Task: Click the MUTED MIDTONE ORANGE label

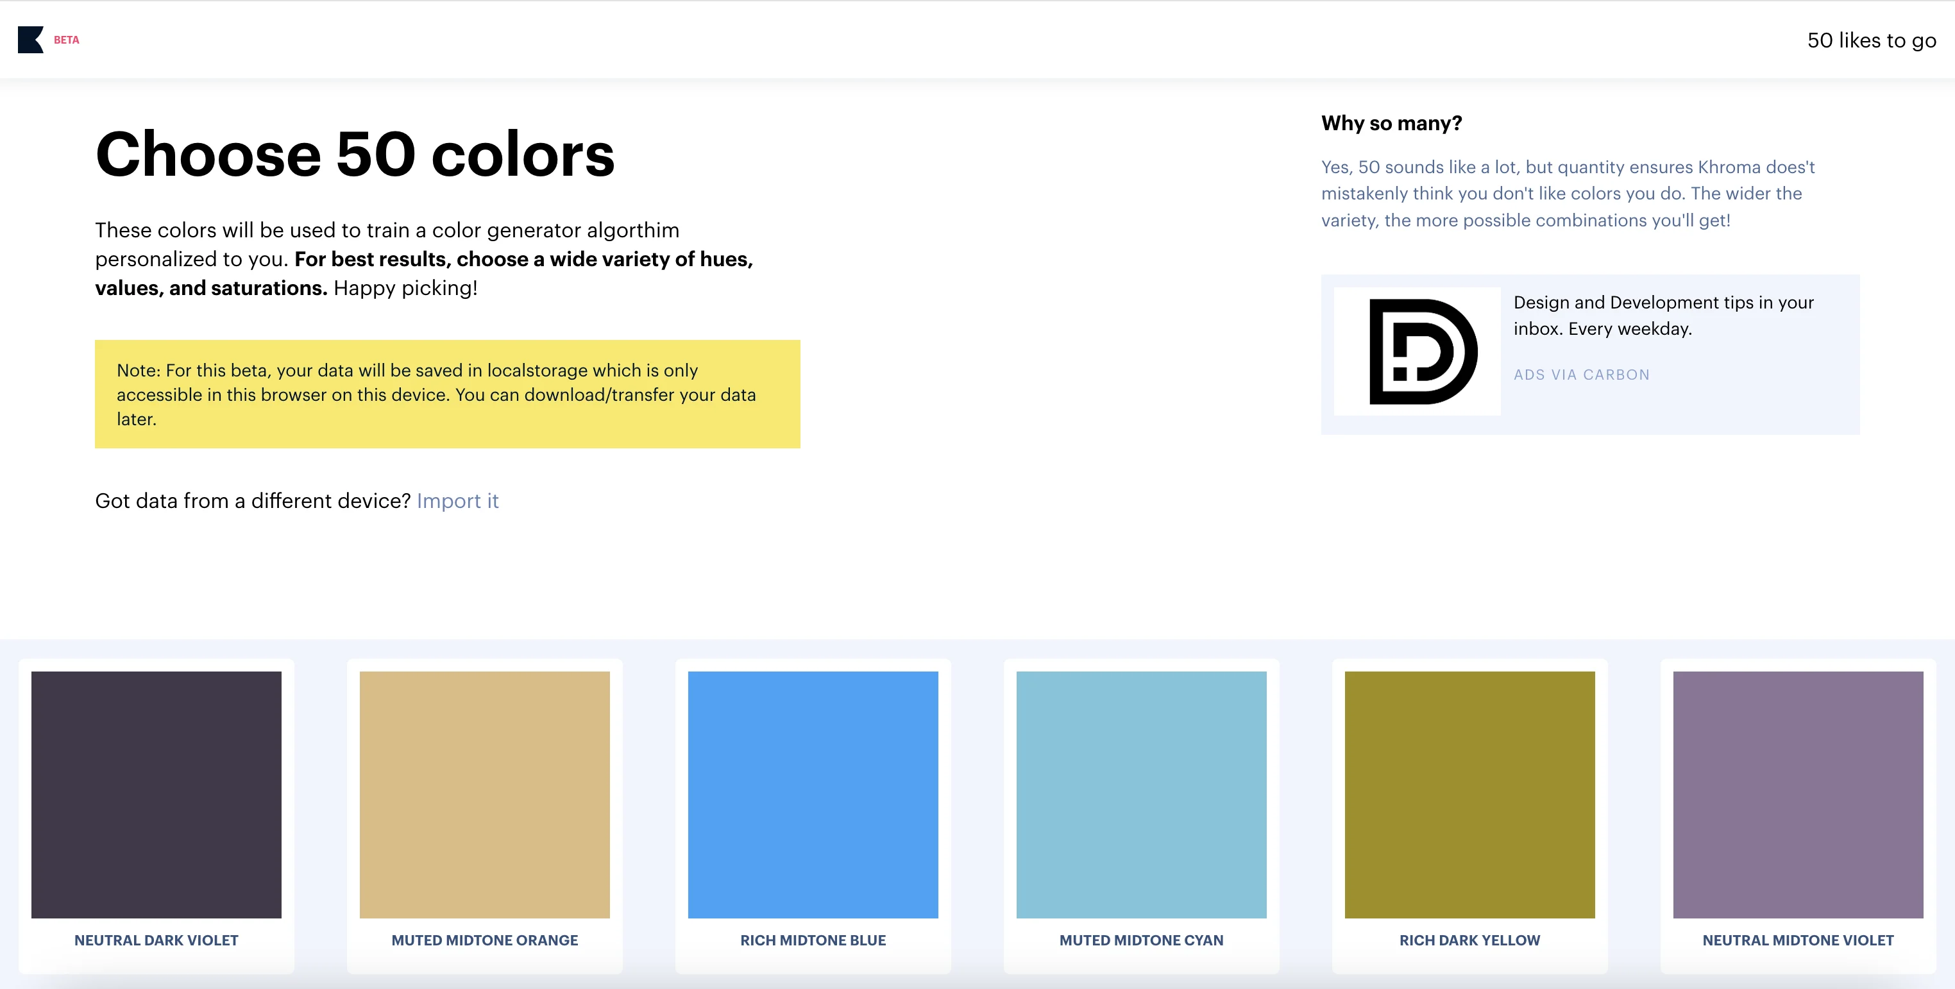Action: [484, 940]
